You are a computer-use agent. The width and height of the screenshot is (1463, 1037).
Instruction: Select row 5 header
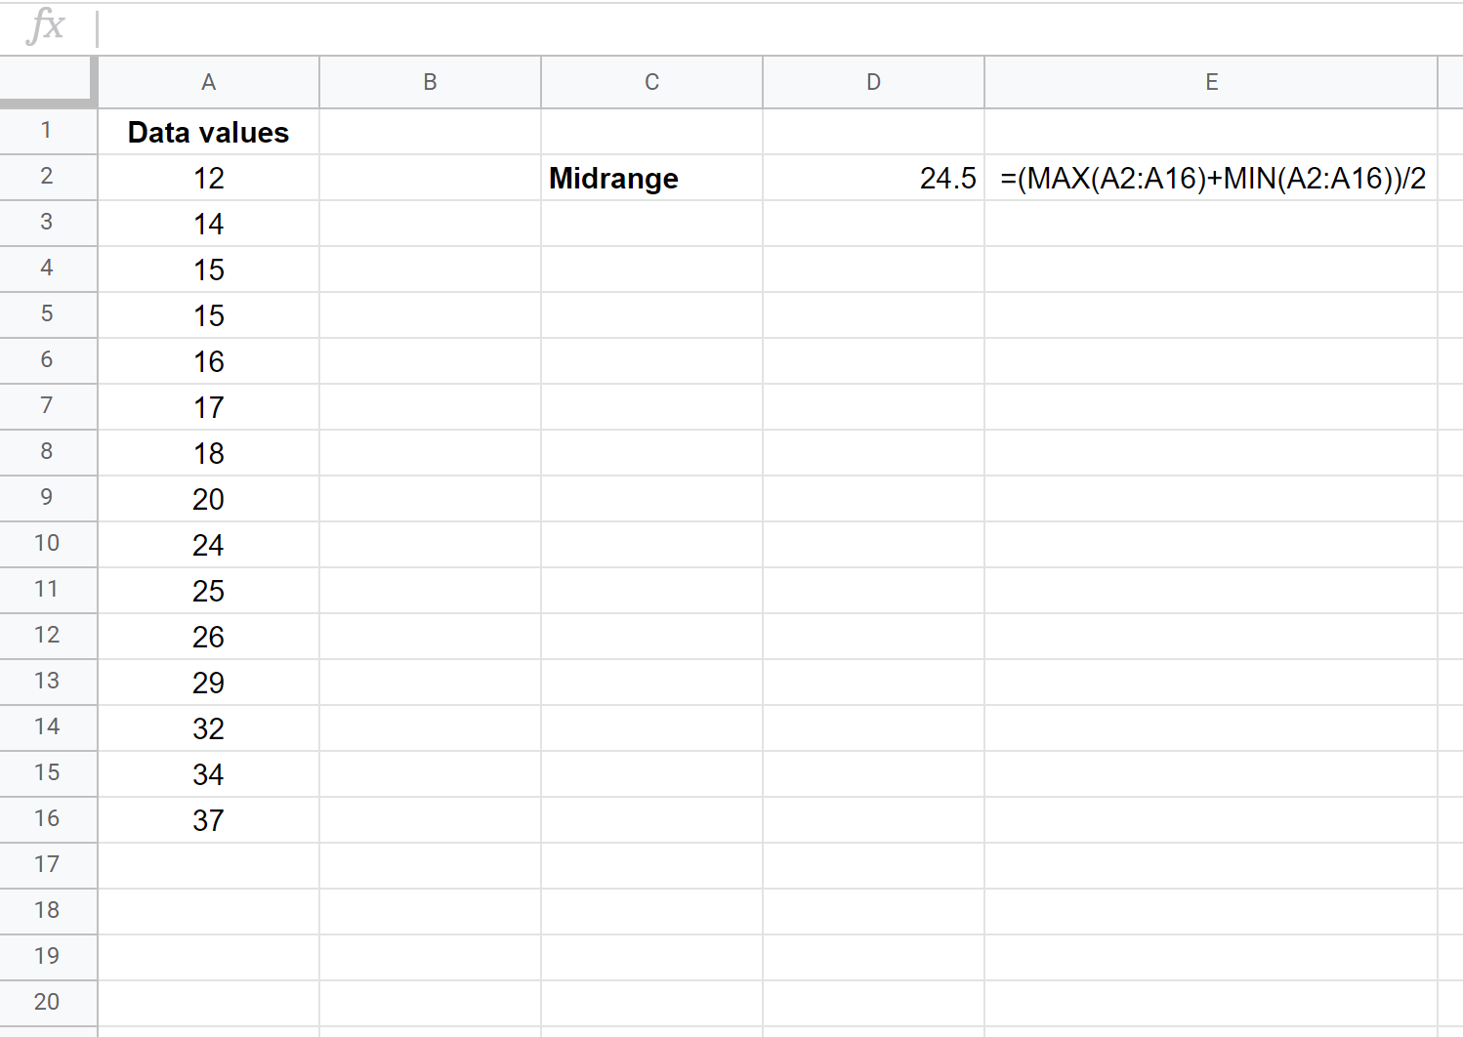click(x=47, y=314)
